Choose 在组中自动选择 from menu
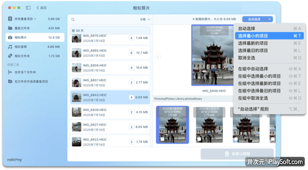Screen dimensions: 308x170 pos(269,69)
